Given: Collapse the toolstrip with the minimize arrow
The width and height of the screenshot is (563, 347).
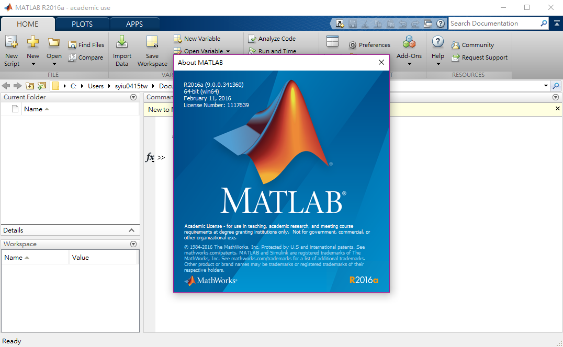Looking at the screenshot, I should point(557,24).
